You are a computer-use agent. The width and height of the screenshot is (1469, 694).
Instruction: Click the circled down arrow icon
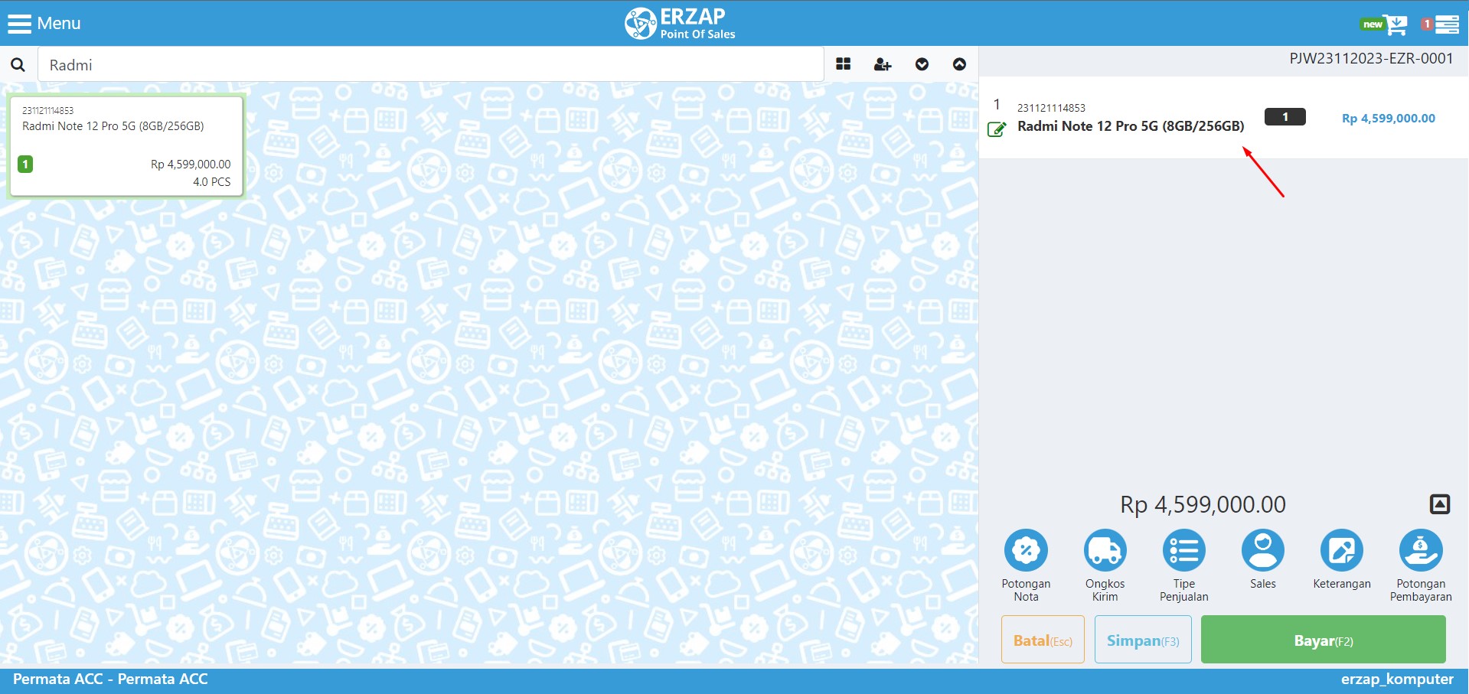(x=922, y=64)
